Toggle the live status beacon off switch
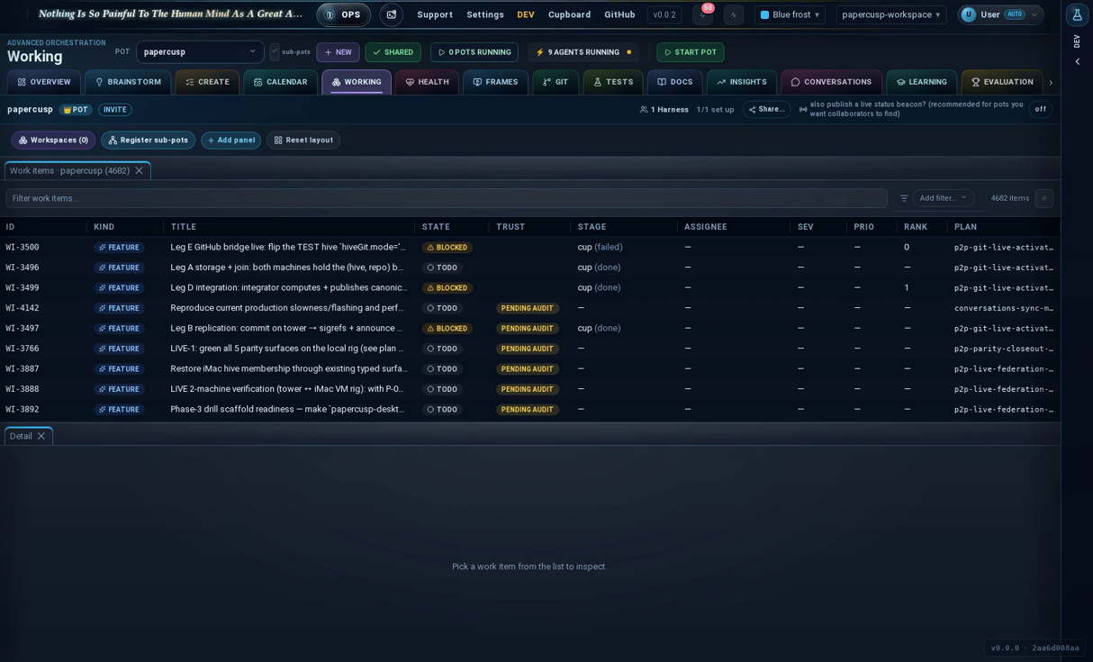The width and height of the screenshot is (1093, 662). [1040, 109]
